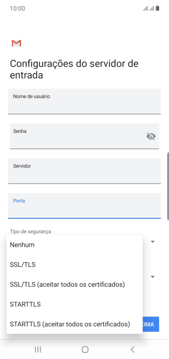Expand the Tipo de segurança dropdown arrow
The image size is (169, 359).
[153, 242]
